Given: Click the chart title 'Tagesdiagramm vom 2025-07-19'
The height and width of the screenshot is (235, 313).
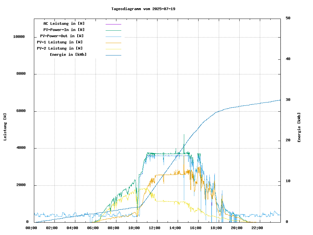Looking at the screenshot, I should click(x=143, y=9).
